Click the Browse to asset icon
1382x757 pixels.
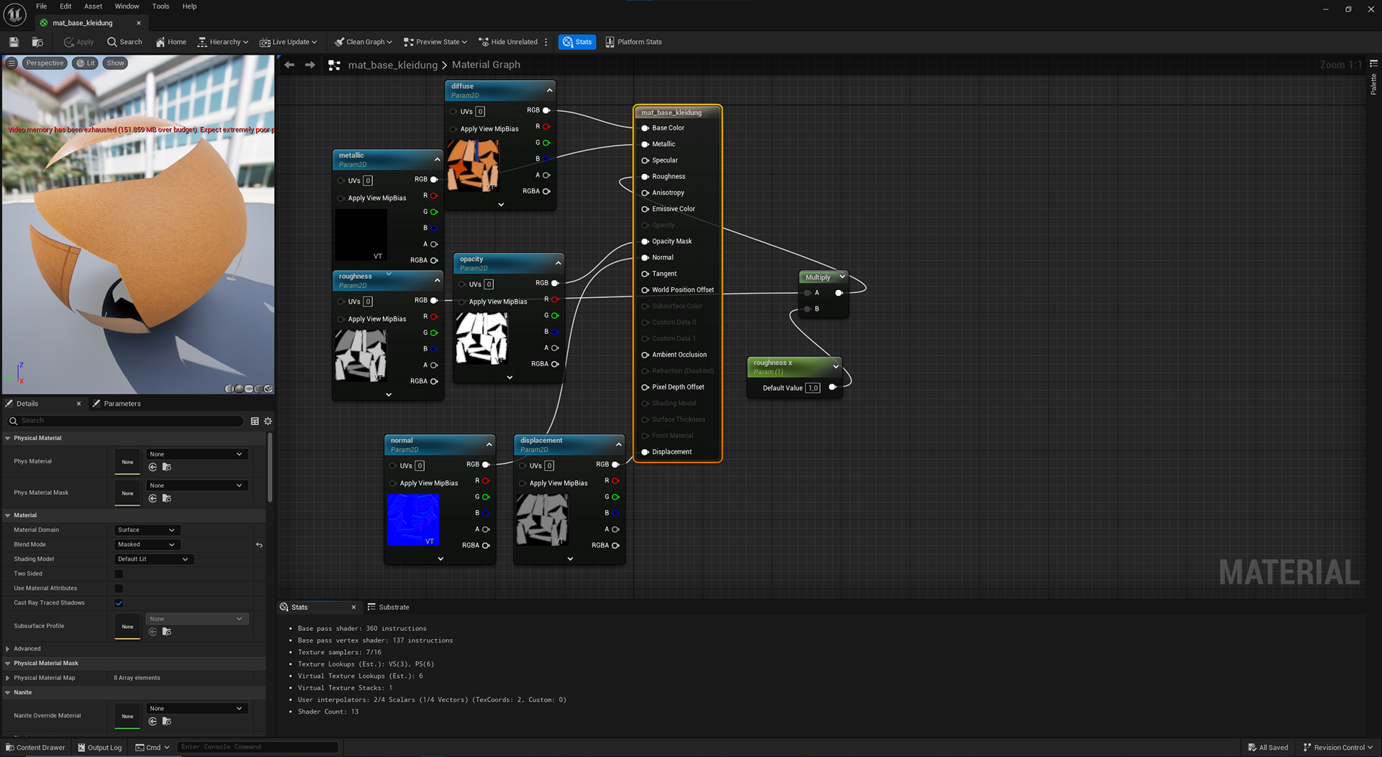[x=38, y=42]
